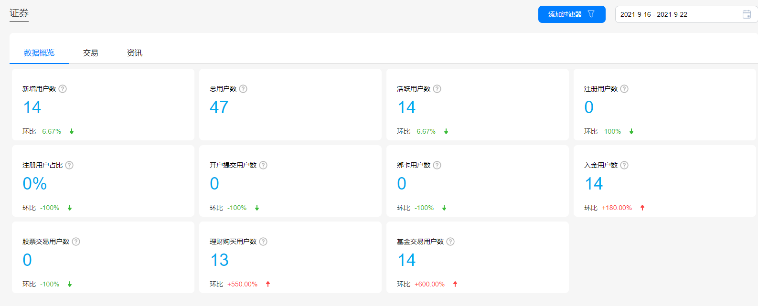Click down arrow in 活跃用户数 card

[446, 131]
